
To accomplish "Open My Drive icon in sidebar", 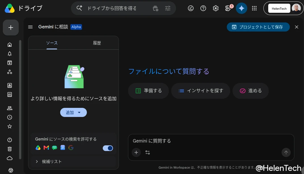I will tap(10, 85).
